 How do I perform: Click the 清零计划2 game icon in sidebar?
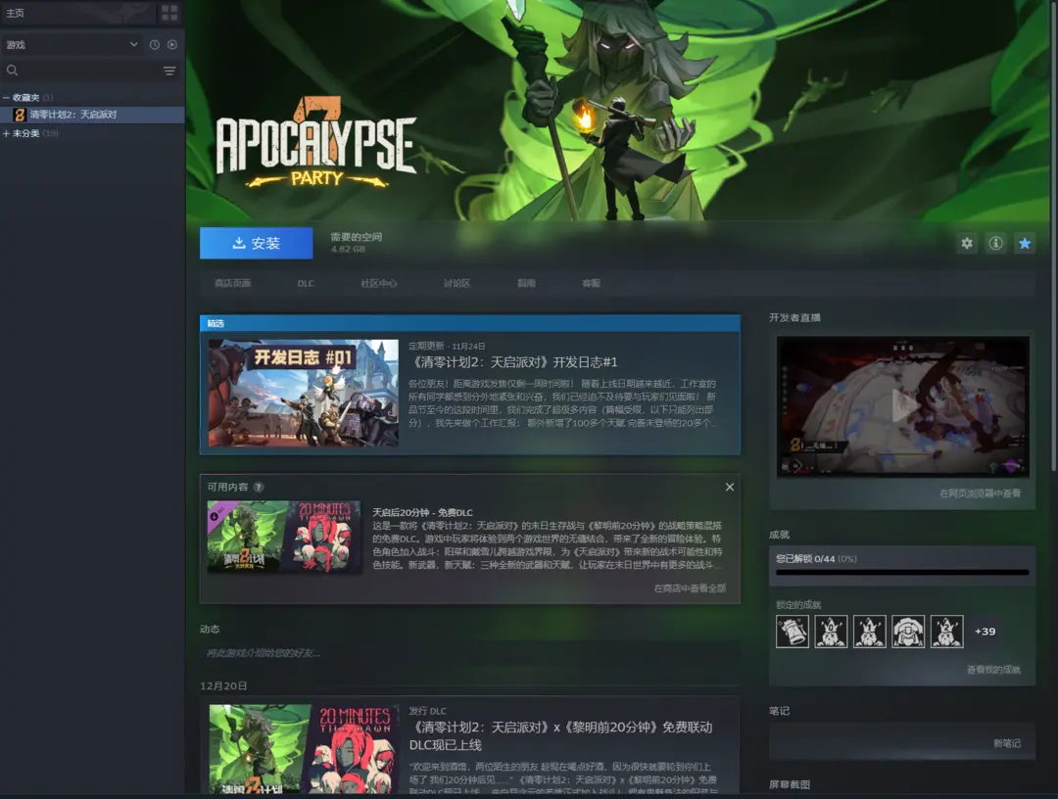(x=20, y=115)
